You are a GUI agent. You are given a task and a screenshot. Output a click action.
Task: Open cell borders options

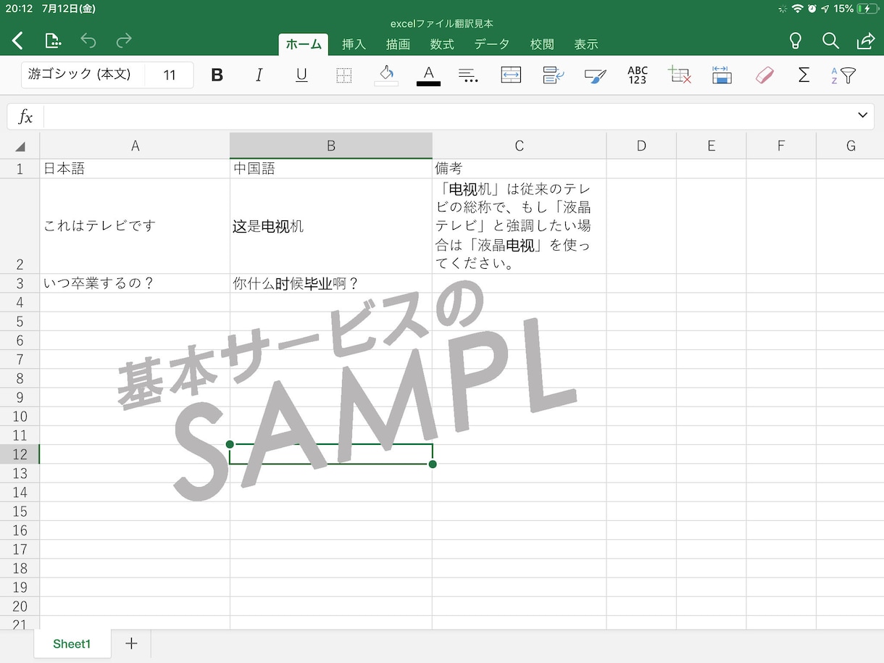[344, 75]
